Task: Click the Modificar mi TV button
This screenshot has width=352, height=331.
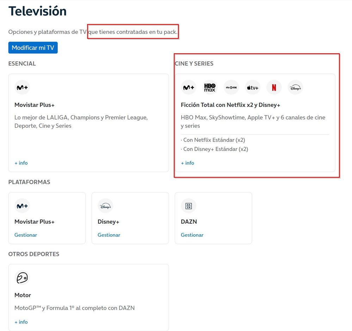Action: click(33, 48)
